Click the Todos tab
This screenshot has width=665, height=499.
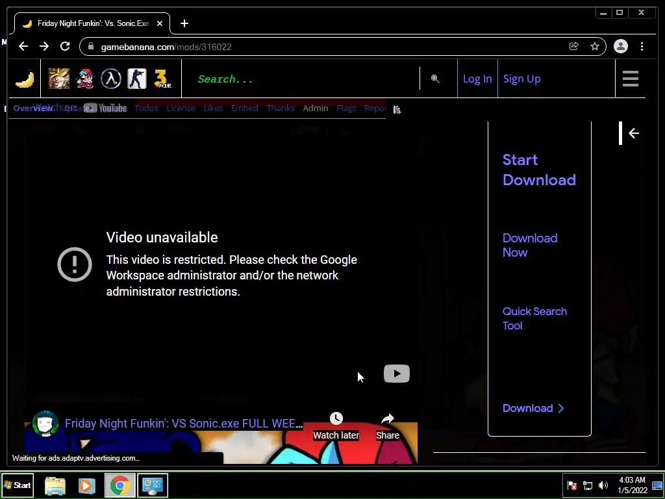tap(146, 109)
